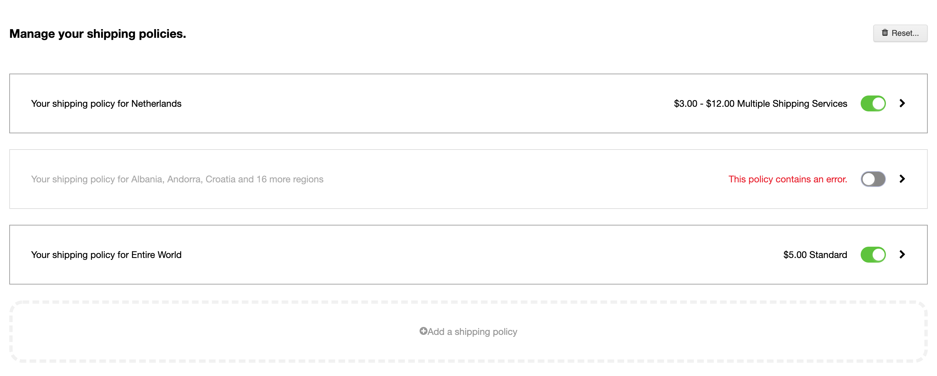The height and width of the screenshot is (376, 937).
Task: Open the Albania, Andorra, Croatia policy row
Action: coord(468,179)
